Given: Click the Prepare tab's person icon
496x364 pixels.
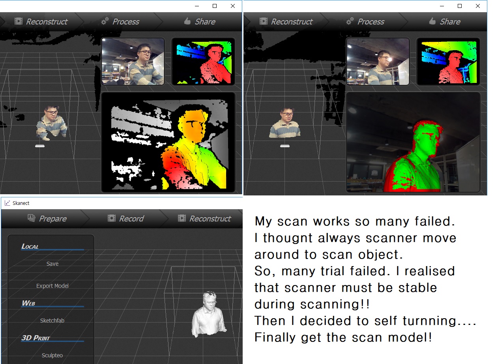Looking at the screenshot, I should [32, 218].
